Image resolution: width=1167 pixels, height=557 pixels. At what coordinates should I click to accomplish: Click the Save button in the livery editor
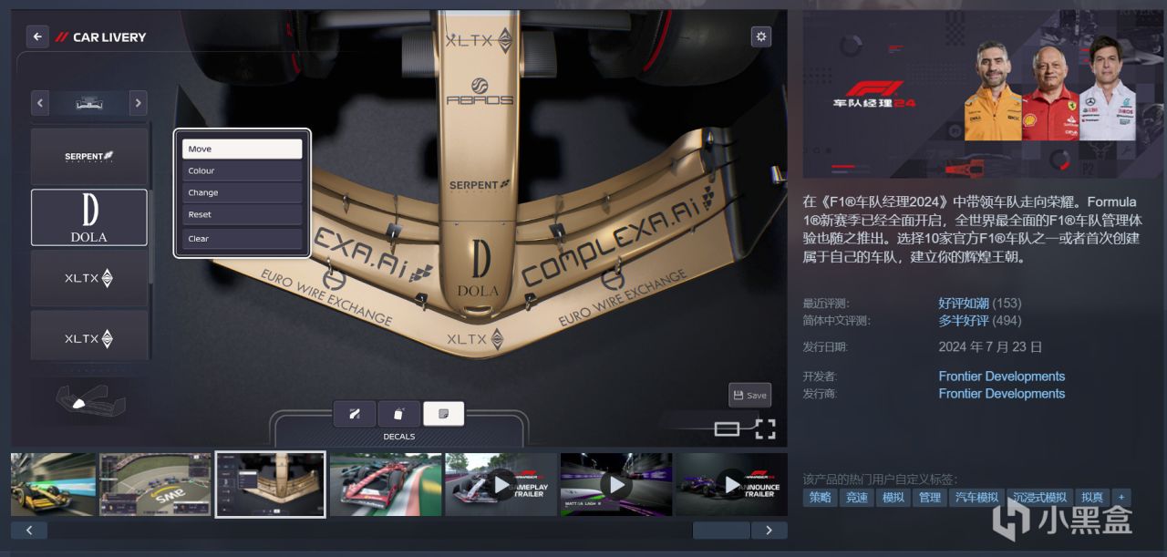point(749,395)
